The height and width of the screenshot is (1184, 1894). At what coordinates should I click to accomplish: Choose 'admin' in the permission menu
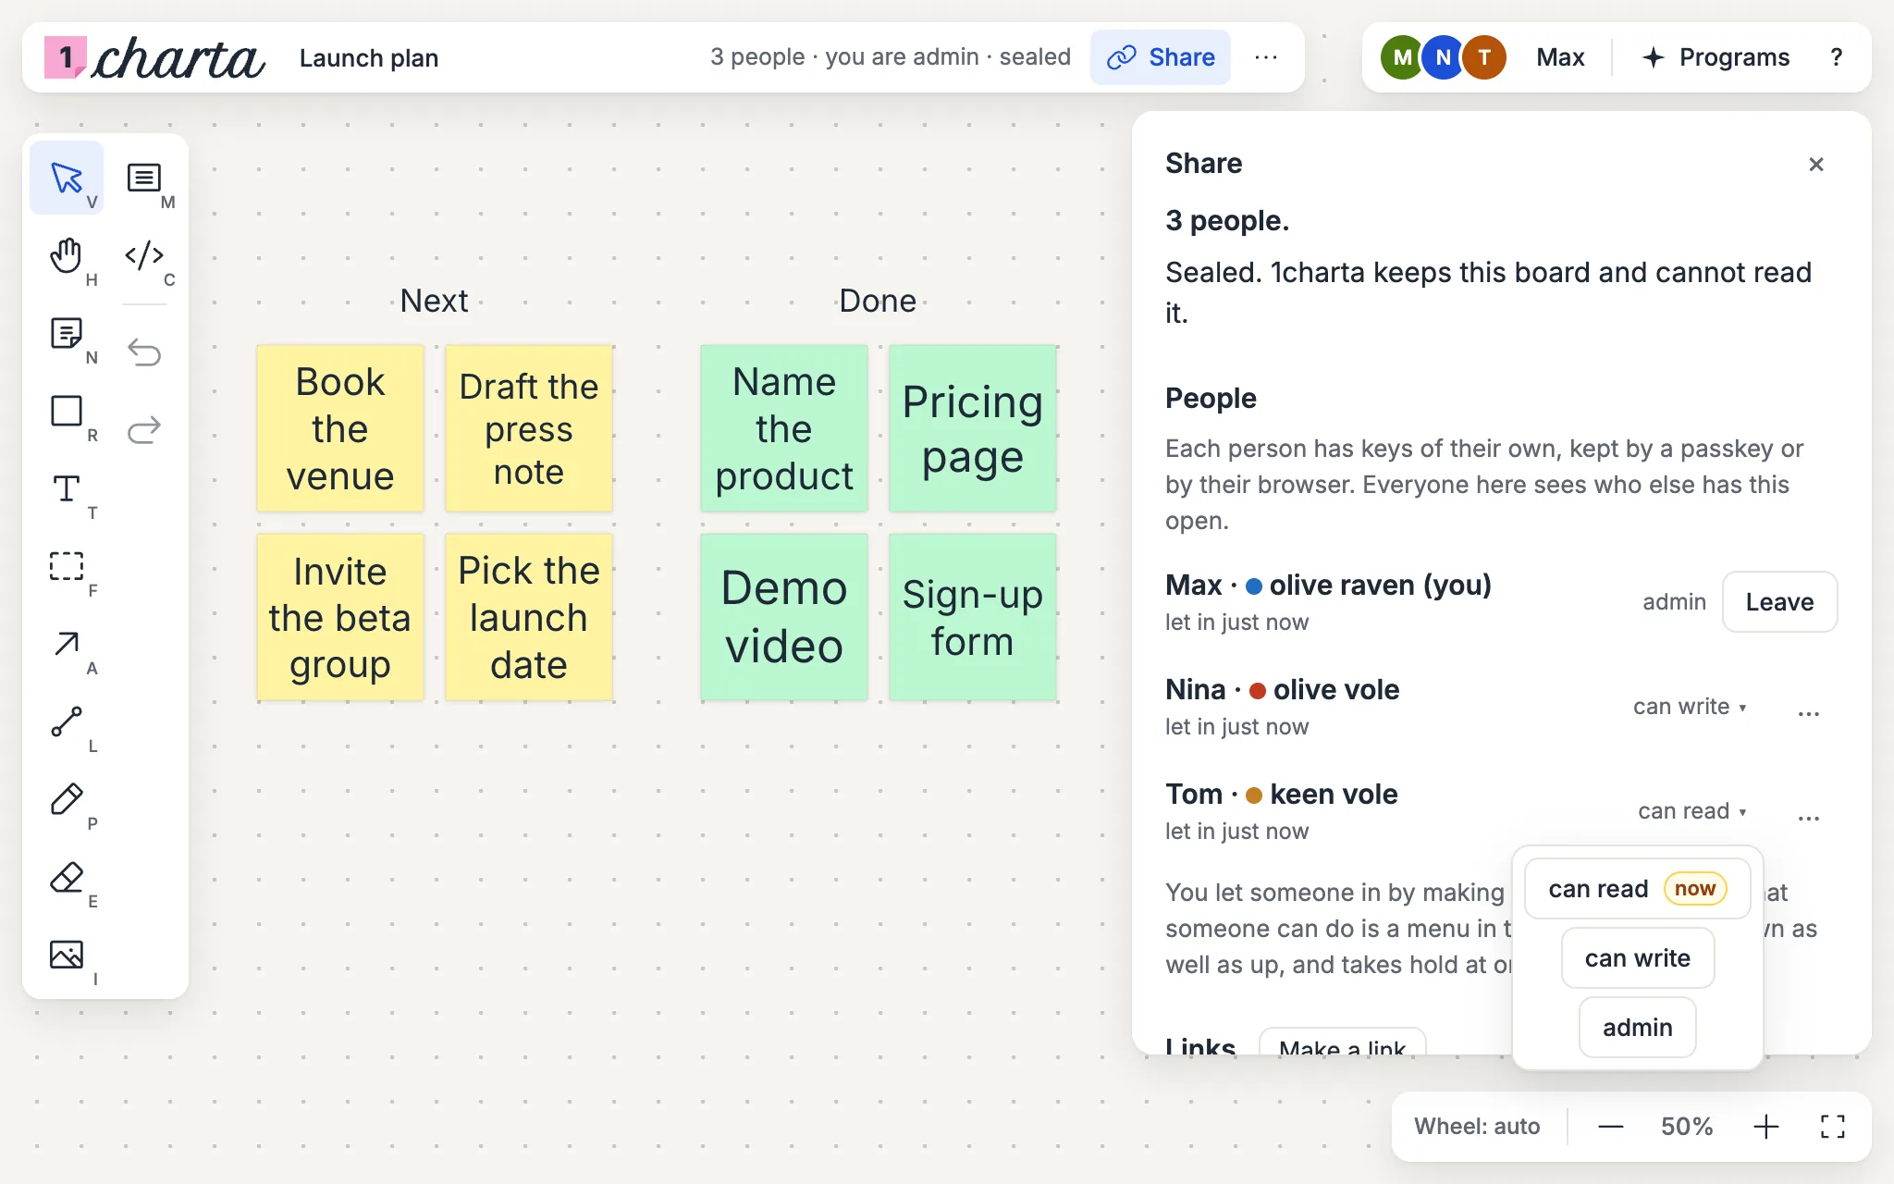pos(1637,1028)
